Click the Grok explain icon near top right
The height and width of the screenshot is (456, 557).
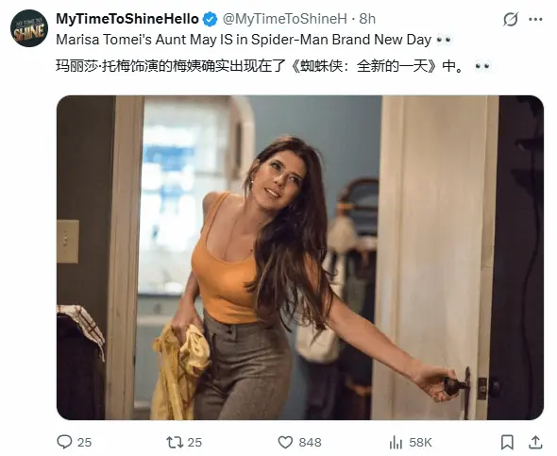[x=511, y=19]
